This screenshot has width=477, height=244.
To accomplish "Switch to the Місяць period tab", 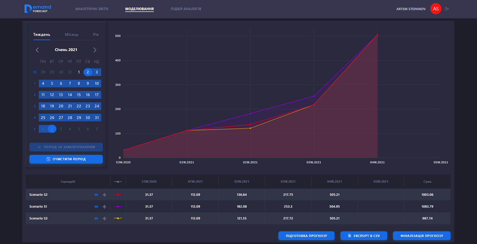I will click(72, 35).
